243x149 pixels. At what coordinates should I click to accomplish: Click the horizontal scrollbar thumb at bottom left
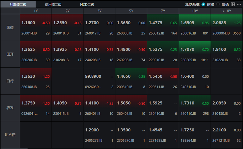pyautogui.click(x=14, y=148)
